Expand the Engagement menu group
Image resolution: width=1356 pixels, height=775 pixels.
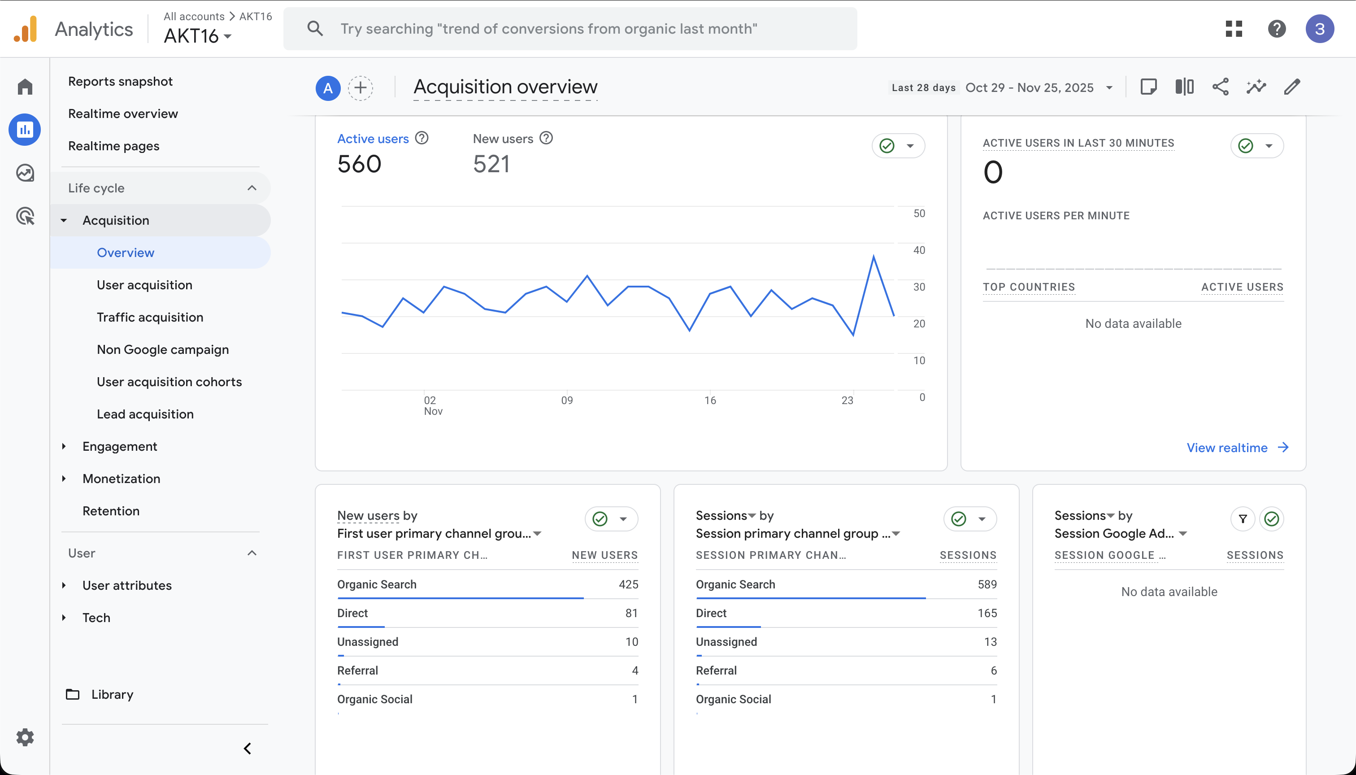(x=120, y=447)
